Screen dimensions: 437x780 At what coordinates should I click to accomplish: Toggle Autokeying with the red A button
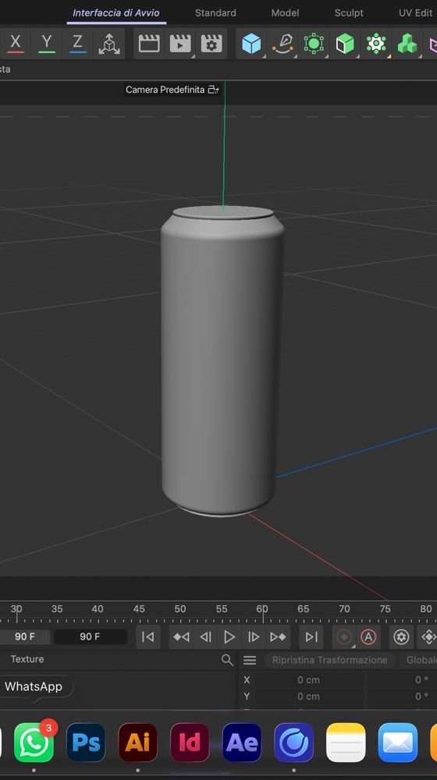(368, 636)
